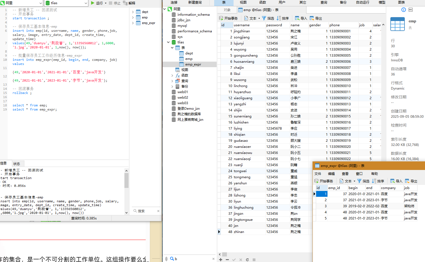Screen dimensions: 425x262
Task: Expand emp_expr in query side tree
Action: (x=133, y=23)
